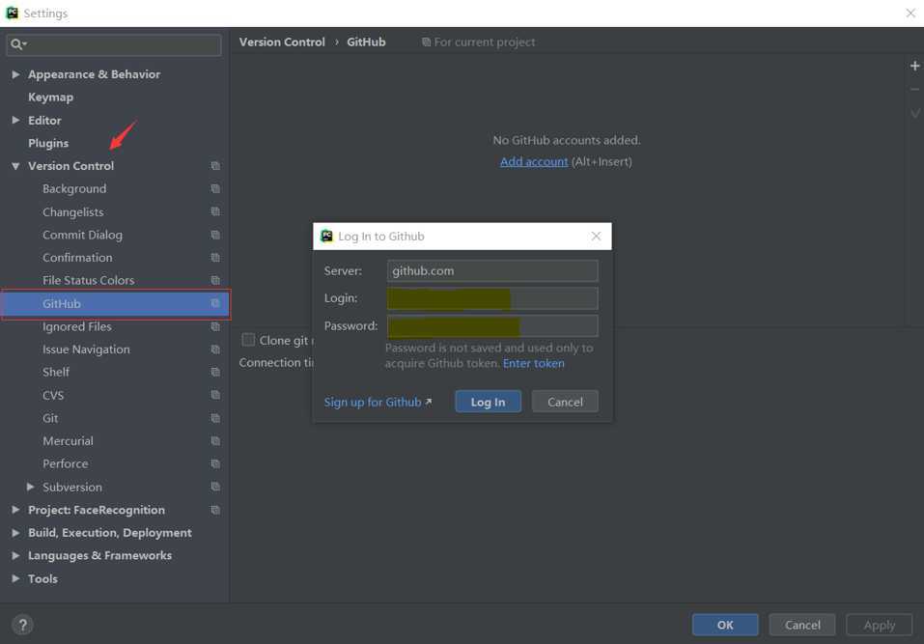Click per-project icon beside Confirmation
924x644 pixels.
tap(215, 258)
